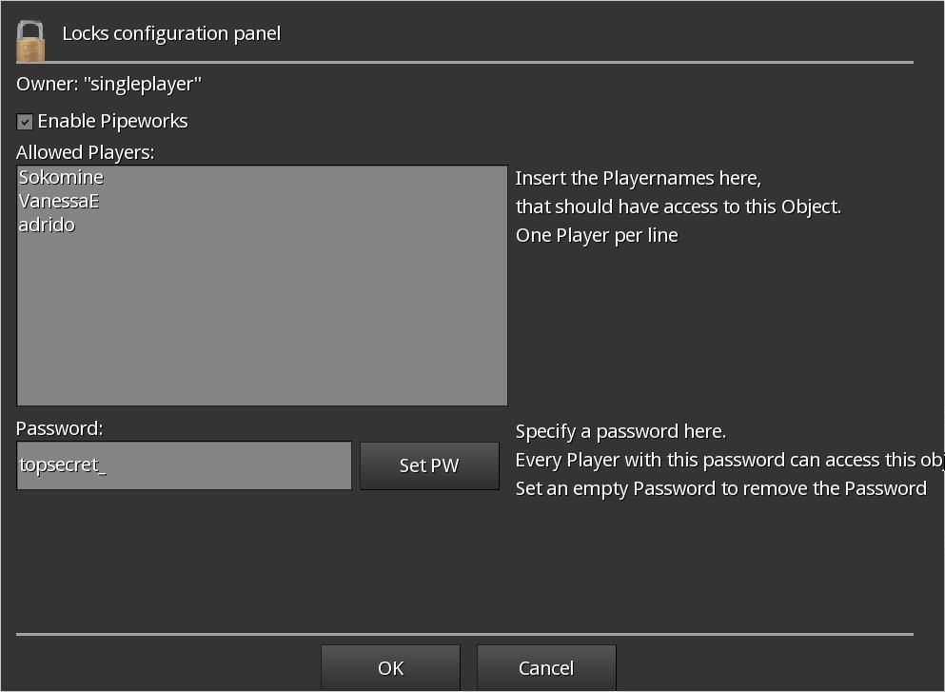Click empty space in the Allowed Players box
Screen dimensions: 945x692
click(262, 324)
